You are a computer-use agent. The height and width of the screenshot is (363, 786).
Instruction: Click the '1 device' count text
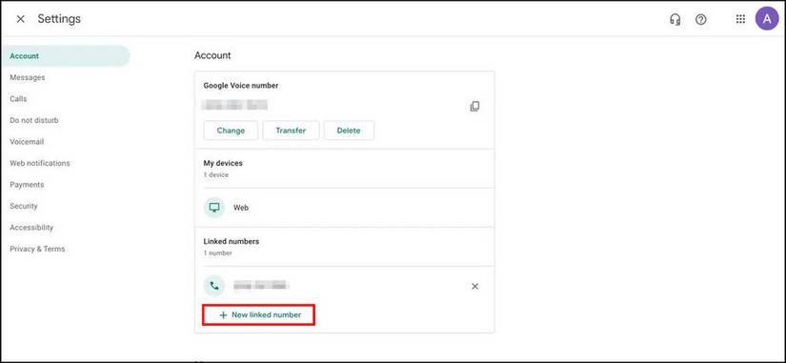(x=216, y=175)
